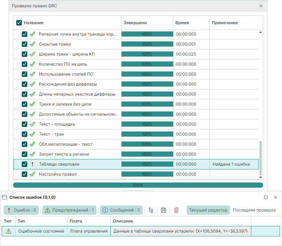
Task: Click the red exclamation icon for Таблицы сверловки
Action: [x=33, y=164]
